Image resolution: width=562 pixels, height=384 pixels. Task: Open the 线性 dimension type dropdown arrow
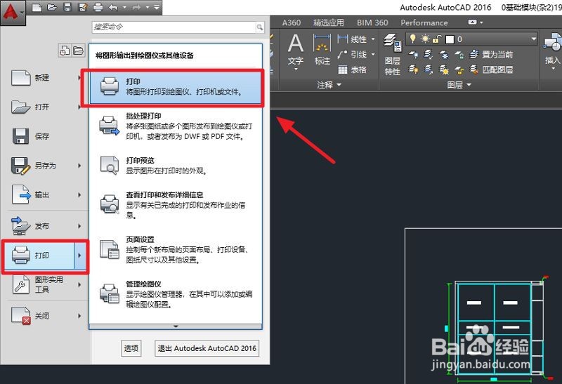[373, 39]
